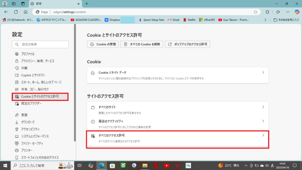Open a new tab with plus button

pyautogui.click(x=87, y=4)
